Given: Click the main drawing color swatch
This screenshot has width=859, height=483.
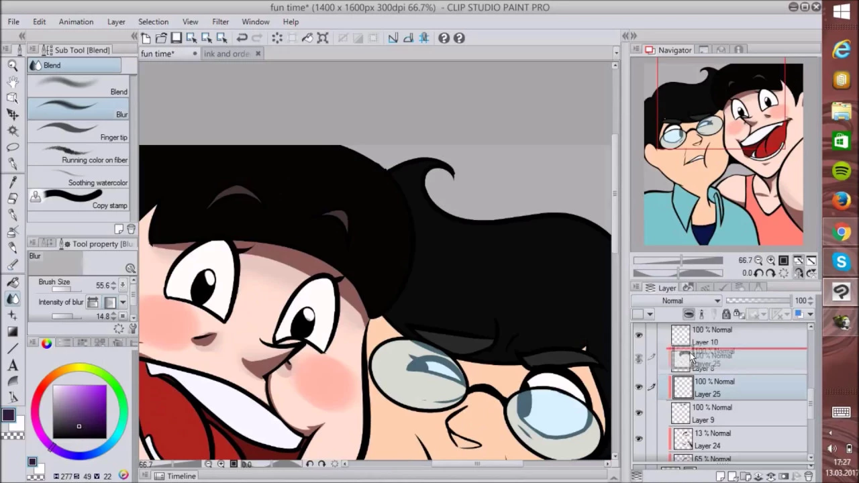Looking at the screenshot, I should (8, 415).
